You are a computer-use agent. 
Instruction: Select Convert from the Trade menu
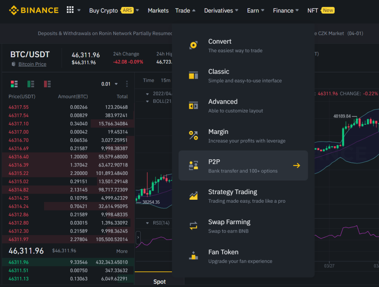coord(243,45)
